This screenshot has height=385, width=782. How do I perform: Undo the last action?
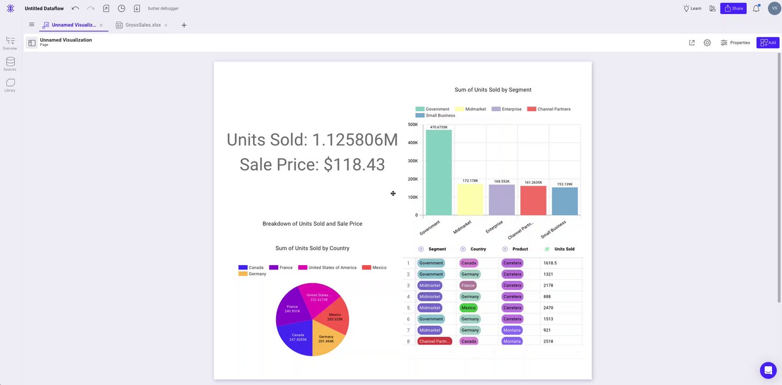(x=75, y=9)
